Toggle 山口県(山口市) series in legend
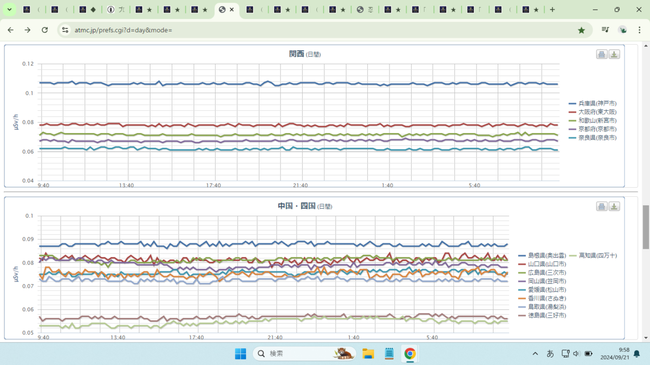The height and width of the screenshot is (365, 650). pyautogui.click(x=542, y=264)
